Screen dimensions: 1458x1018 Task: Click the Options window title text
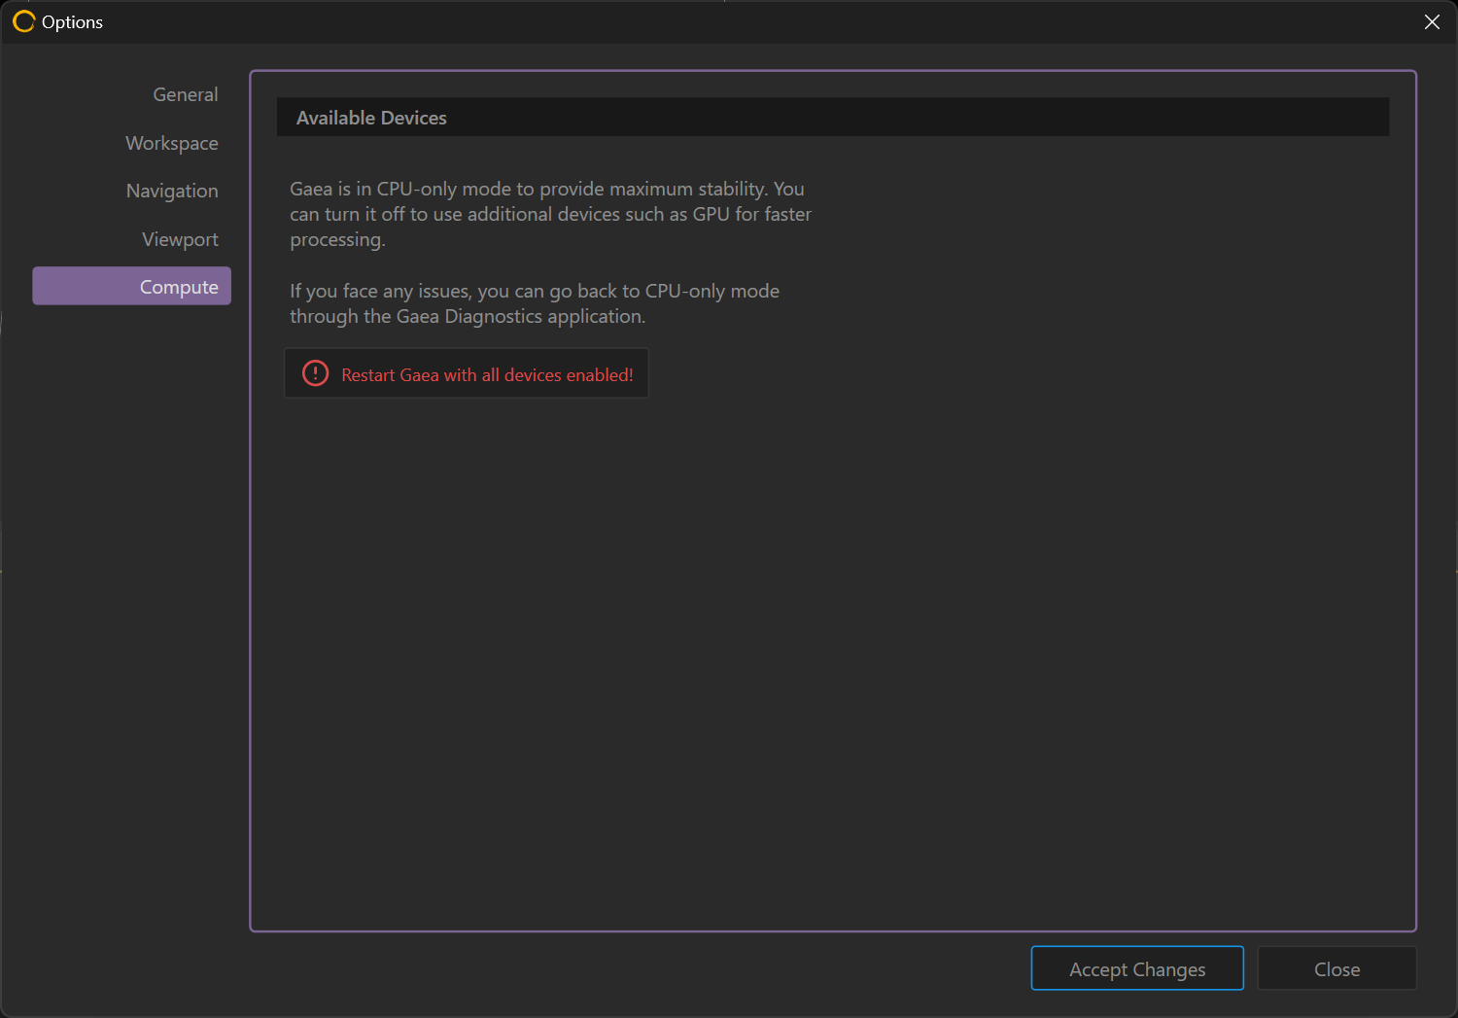(72, 21)
